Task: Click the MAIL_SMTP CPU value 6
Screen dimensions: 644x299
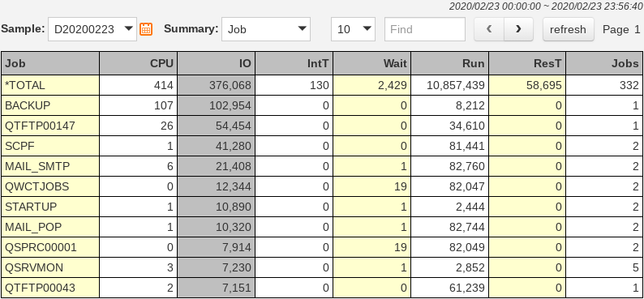Action: [170, 166]
